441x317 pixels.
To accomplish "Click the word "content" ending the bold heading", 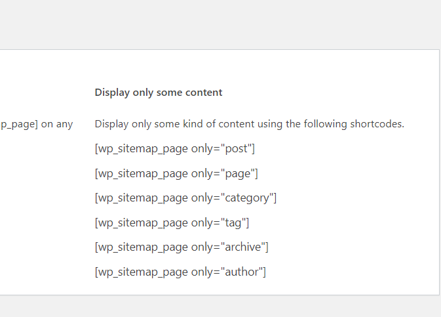I will coord(204,93).
